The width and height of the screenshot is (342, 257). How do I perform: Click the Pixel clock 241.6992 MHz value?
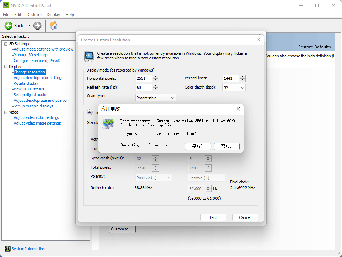[243, 188]
